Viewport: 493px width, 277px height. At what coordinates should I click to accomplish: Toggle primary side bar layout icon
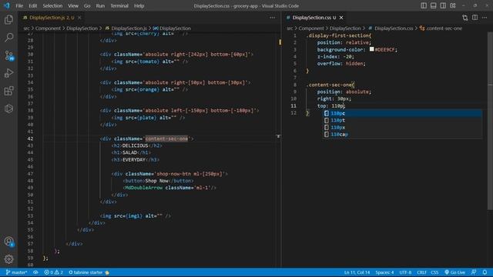tap(424, 5)
